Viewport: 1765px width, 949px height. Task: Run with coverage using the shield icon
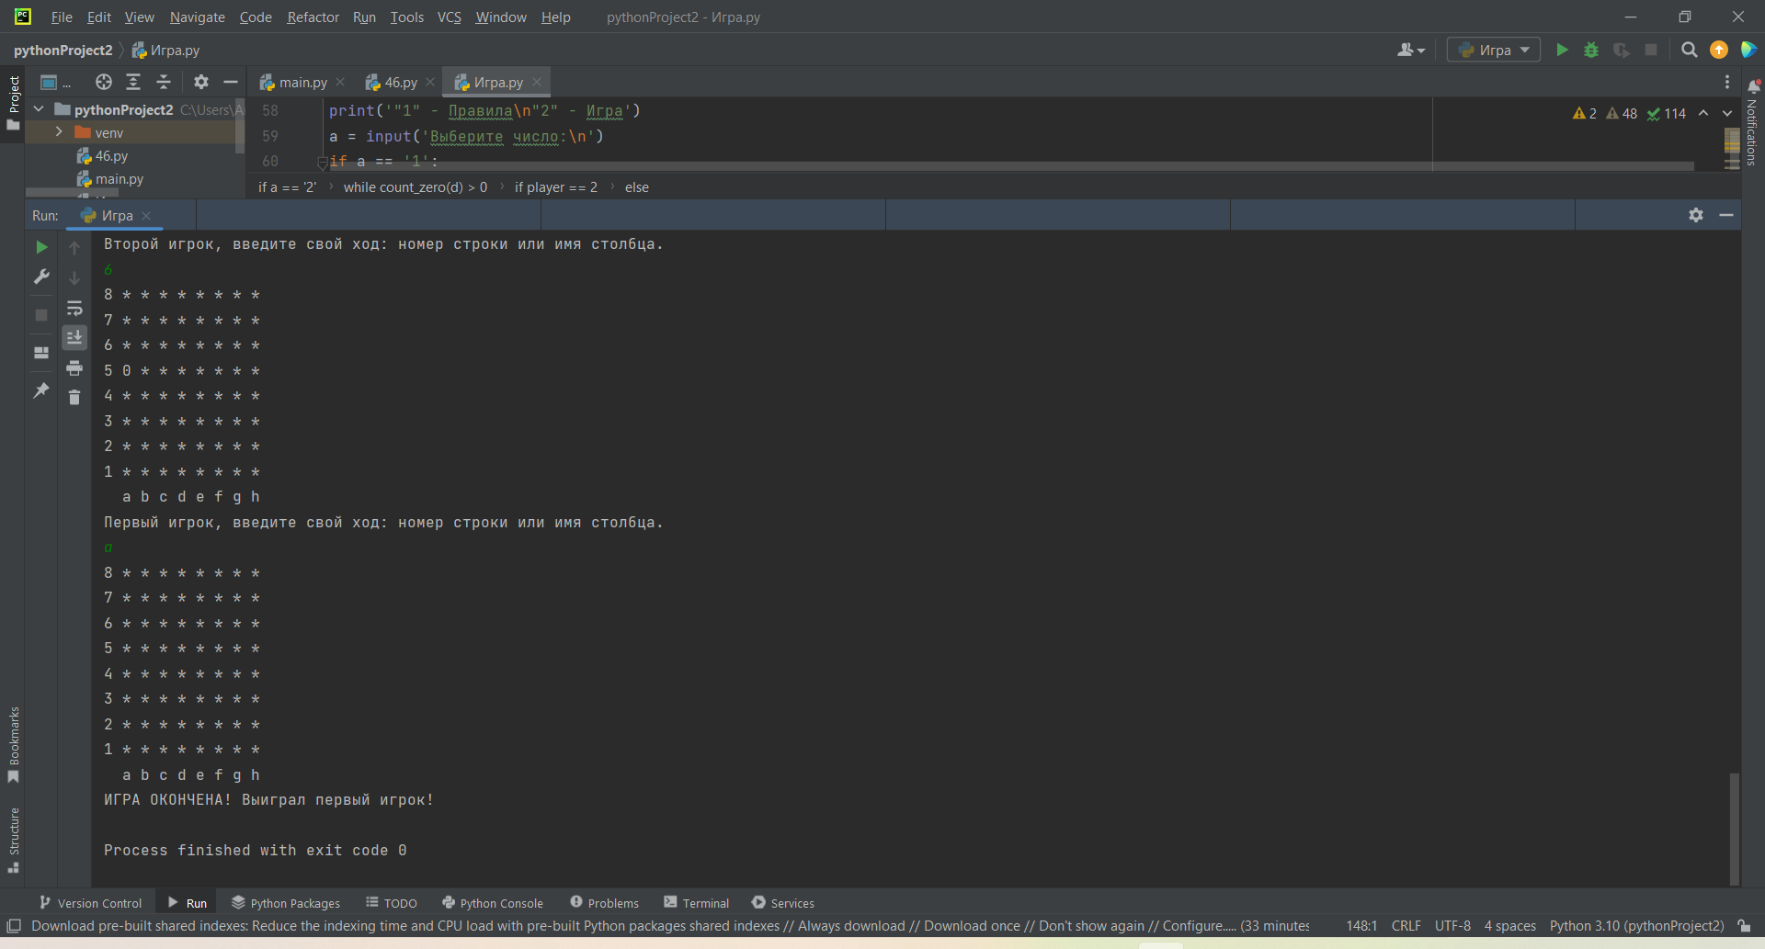tap(1622, 51)
